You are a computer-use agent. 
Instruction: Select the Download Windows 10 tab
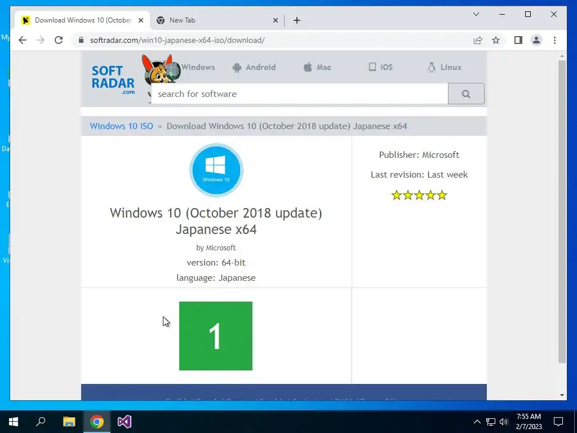click(82, 20)
